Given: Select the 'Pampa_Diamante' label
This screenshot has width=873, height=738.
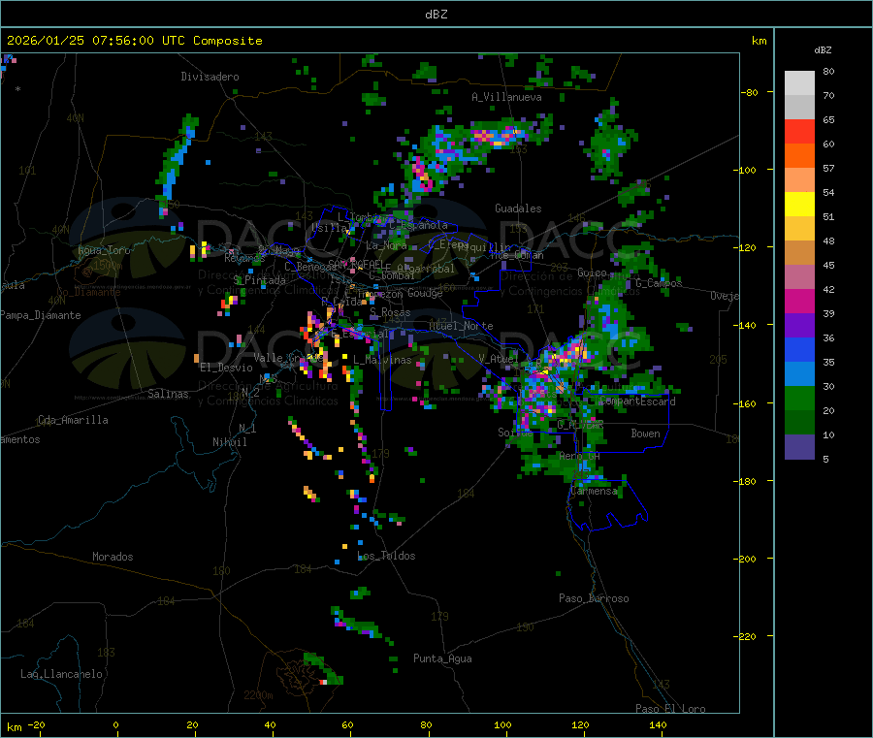Looking at the screenshot, I should (40, 315).
